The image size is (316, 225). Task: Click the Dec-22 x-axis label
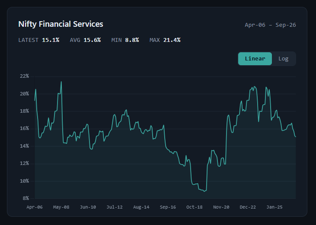(x=248, y=207)
